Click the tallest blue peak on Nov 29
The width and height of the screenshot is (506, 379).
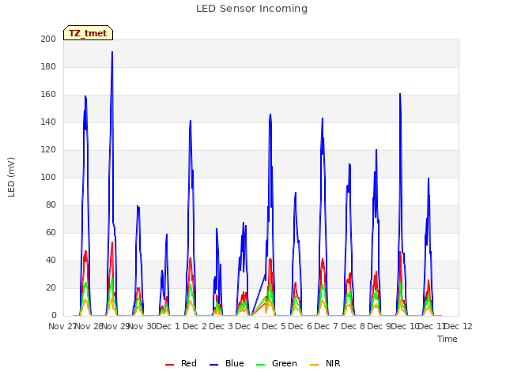pos(112,52)
